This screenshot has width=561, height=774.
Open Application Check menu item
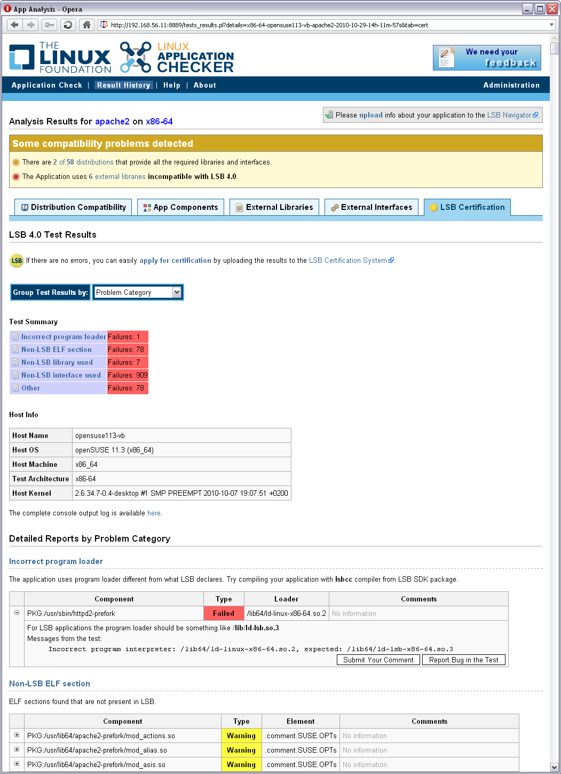47,85
